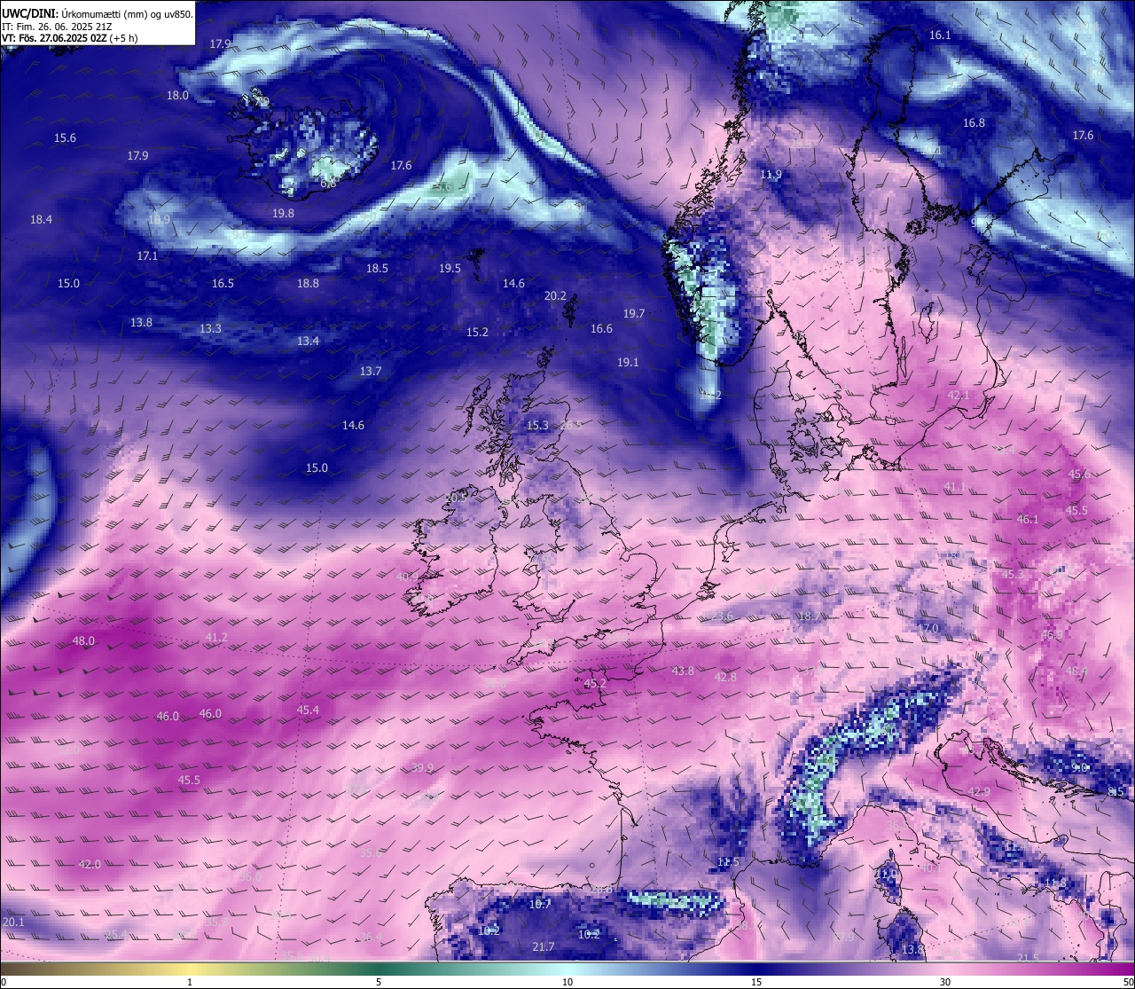
Task: Click the 11.5 value in southern France
Action: [728, 861]
